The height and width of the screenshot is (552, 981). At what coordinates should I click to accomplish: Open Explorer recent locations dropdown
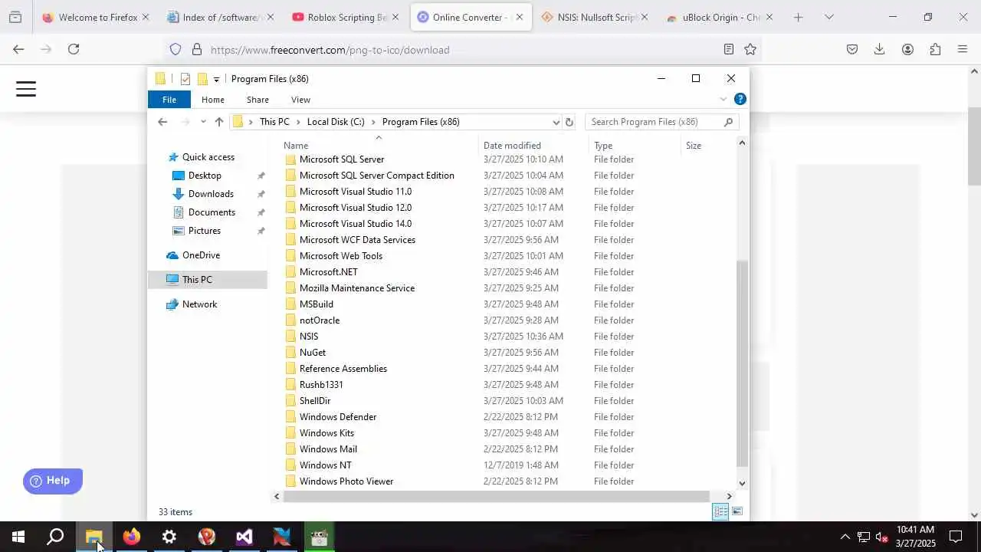click(x=203, y=122)
